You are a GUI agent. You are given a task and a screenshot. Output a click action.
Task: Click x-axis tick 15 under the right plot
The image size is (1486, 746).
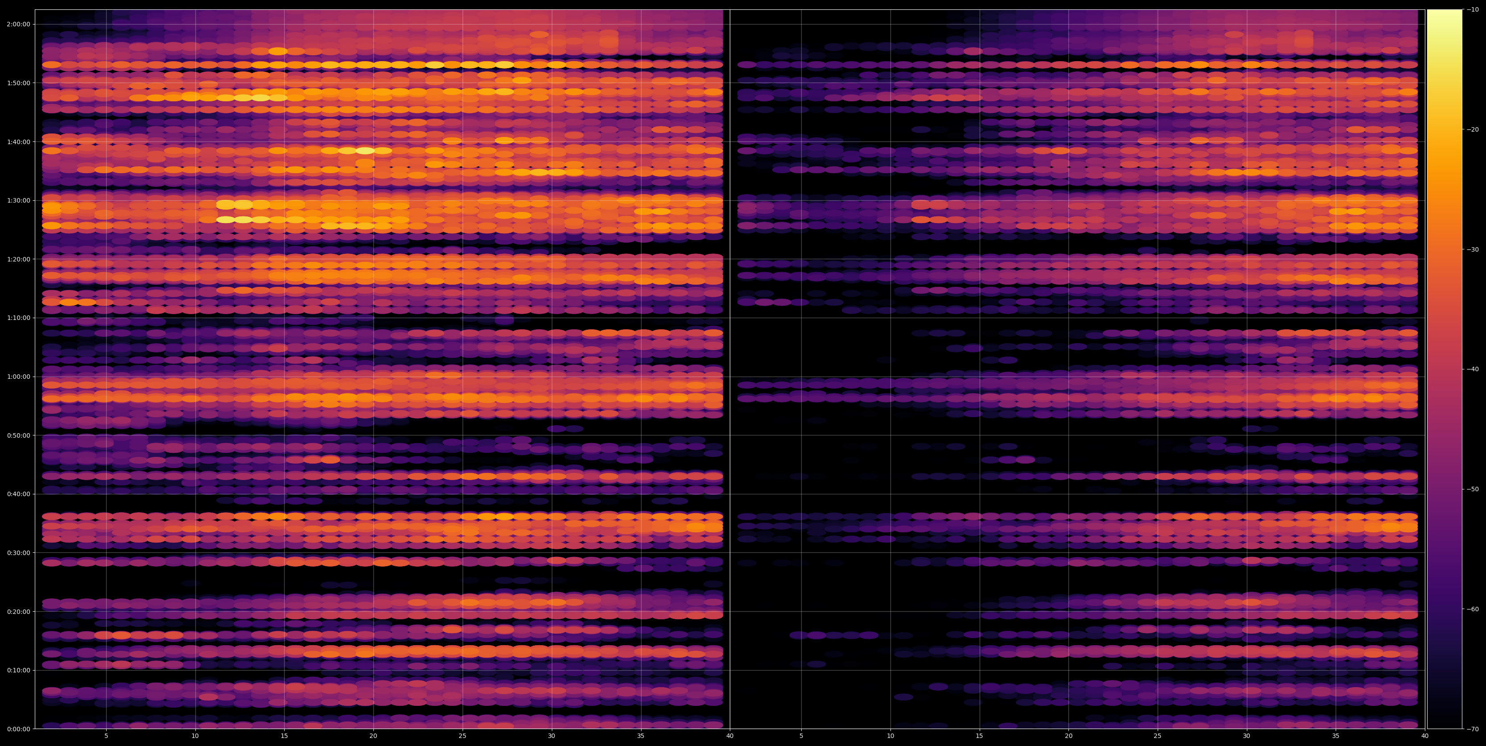980,736
